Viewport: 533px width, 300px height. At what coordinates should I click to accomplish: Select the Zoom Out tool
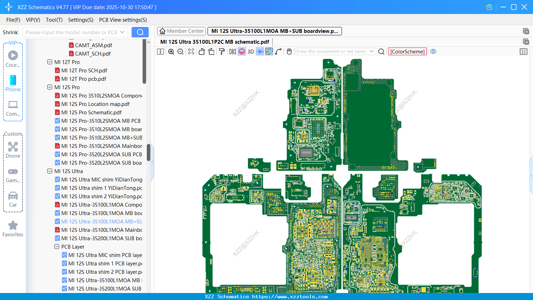point(180,51)
